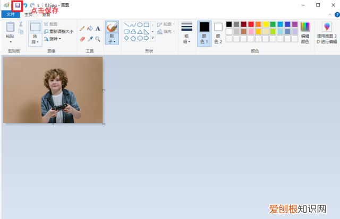Click the Undo arrow icon
The width and height of the screenshot is (340, 219).
(x=25, y=5)
